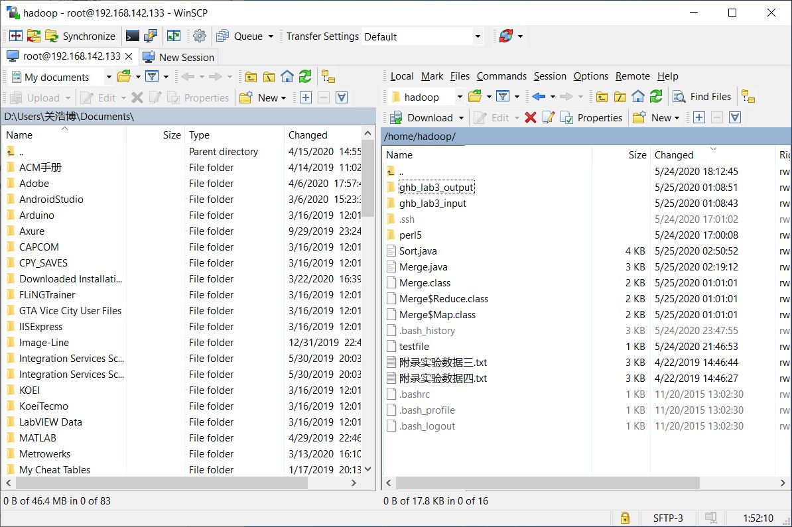Expand the Transfer Settings Default dropdown
Screen dimensions: 792x527
478,36
